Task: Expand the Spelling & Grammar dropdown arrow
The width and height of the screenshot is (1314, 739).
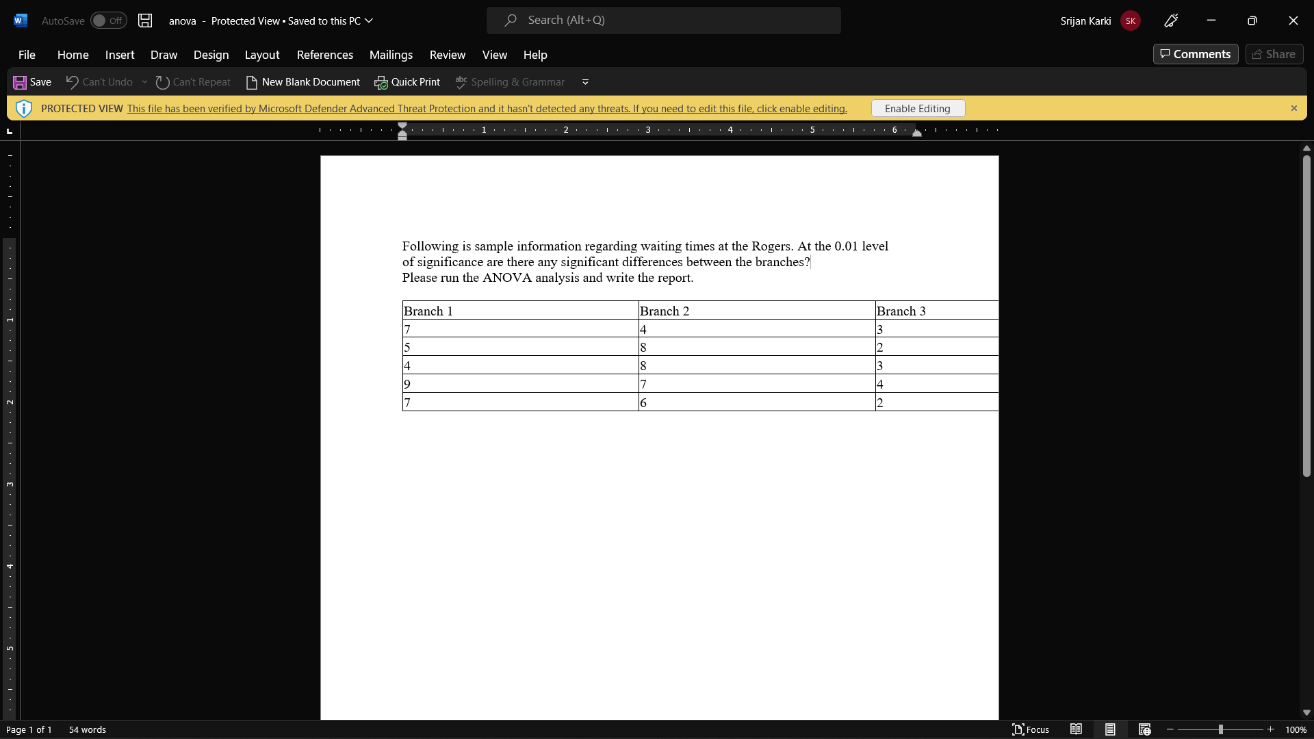Action: pyautogui.click(x=585, y=82)
